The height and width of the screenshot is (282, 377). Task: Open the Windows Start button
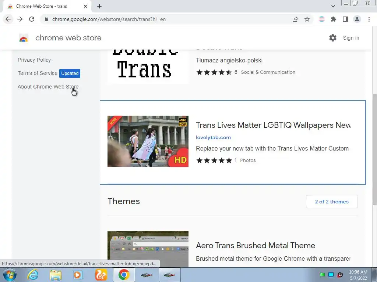pyautogui.click(x=10, y=275)
